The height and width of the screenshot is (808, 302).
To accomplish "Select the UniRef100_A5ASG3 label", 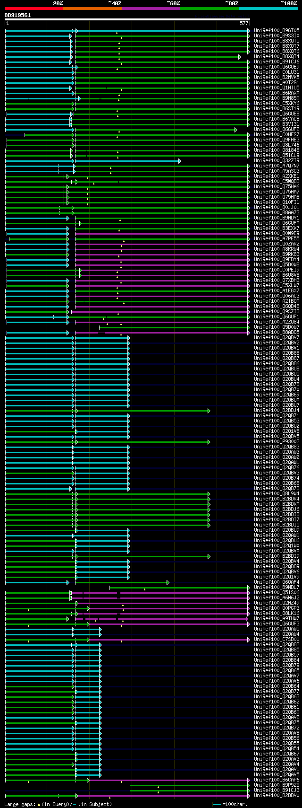I will point(277,171).
